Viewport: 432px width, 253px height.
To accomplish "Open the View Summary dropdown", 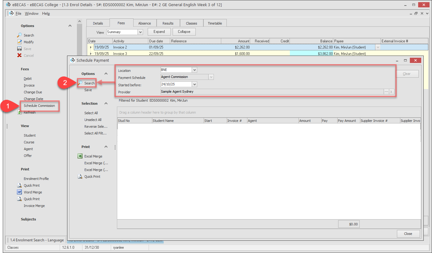I will point(140,32).
